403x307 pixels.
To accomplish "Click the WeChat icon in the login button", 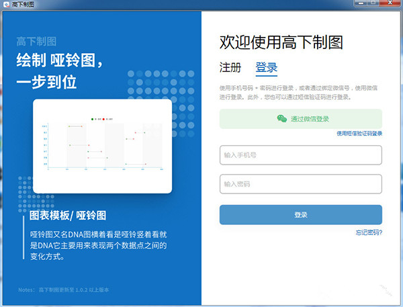I will 282,118.
